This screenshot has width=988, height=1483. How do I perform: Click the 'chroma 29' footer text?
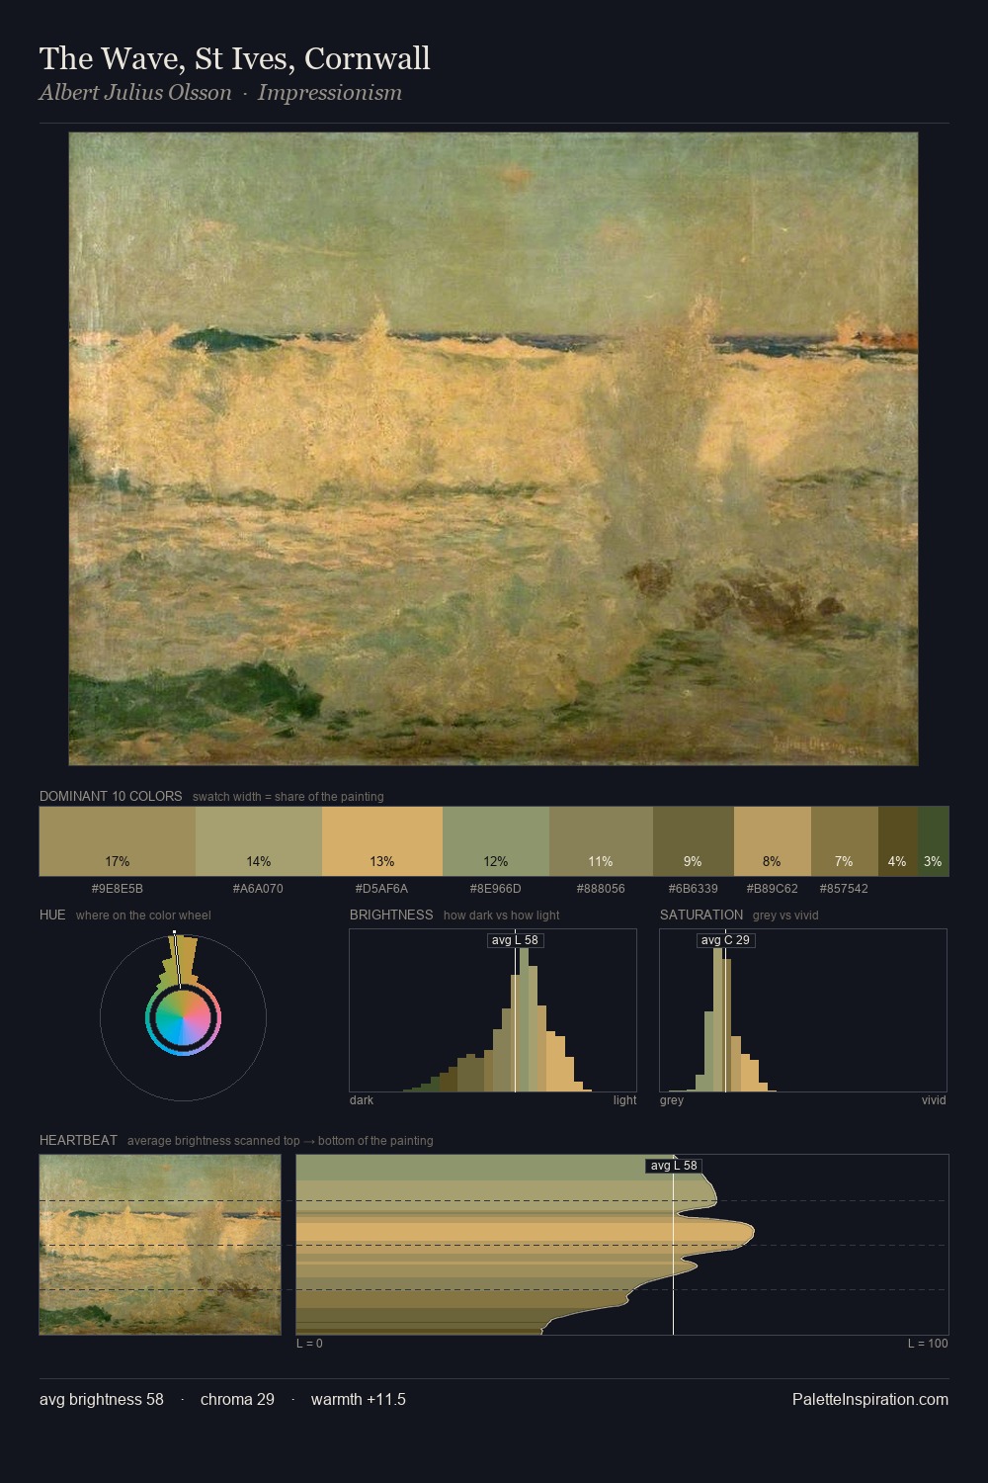(x=237, y=1399)
